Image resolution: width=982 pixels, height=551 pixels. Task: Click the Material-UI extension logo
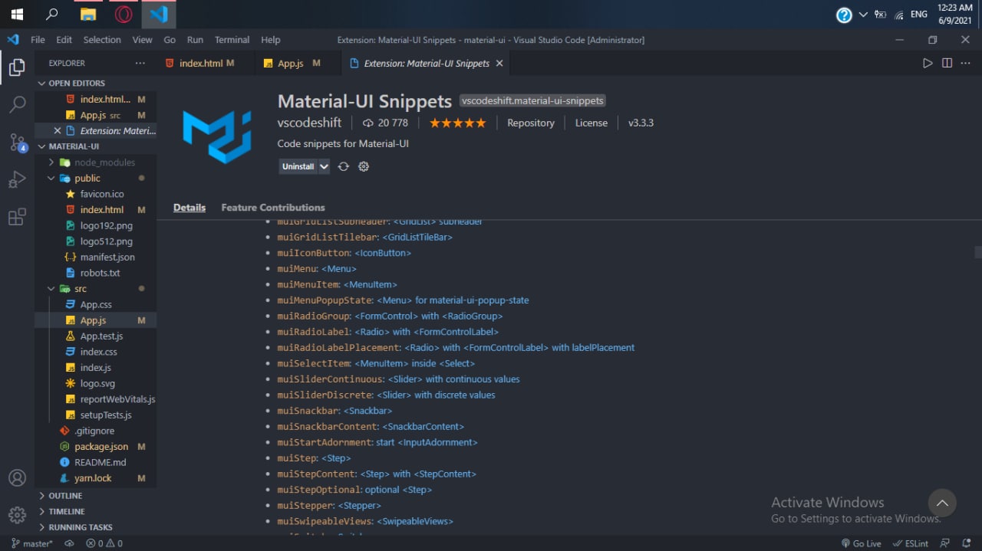pyautogui.click(x=217, y=136)
